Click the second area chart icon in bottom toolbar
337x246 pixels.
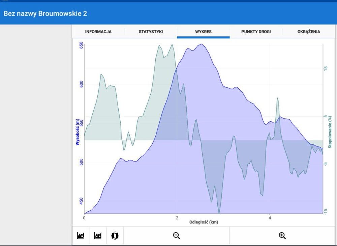click(x=98, y=236)
